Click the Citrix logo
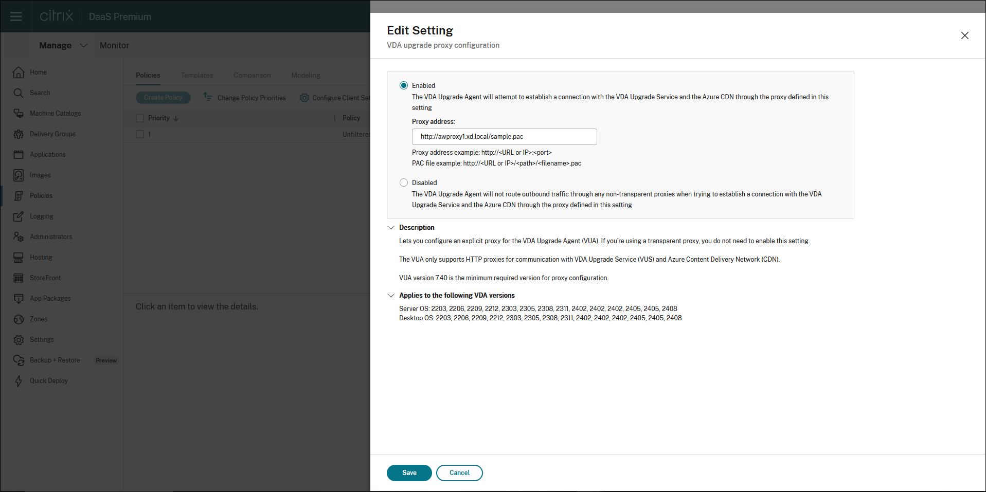 pyautogui.click(x=57, y=16)
